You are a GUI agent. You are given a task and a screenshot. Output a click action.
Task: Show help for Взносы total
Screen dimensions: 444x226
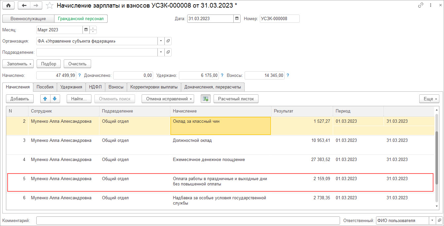(288, 75)
